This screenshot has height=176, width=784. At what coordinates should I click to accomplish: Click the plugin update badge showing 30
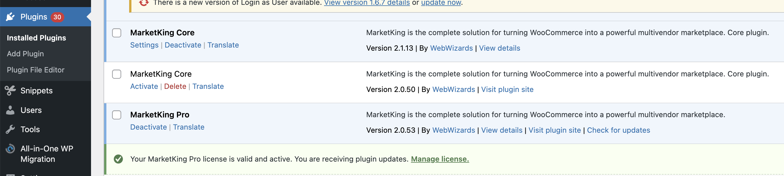click(57, 17)
